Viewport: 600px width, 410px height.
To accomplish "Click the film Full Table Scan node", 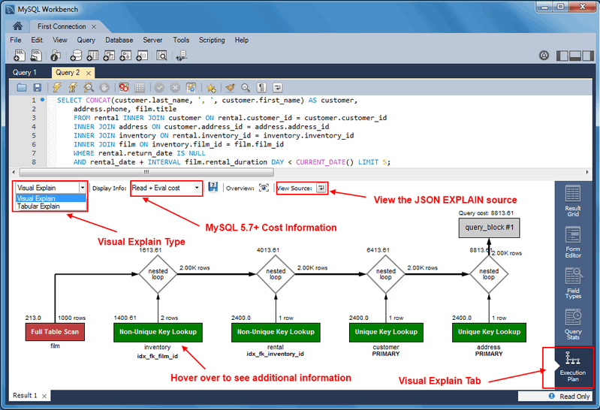I will pos(55,332).
